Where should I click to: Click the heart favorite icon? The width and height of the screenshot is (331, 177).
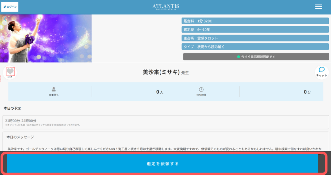pyautogui.click(x=10, y=71)
